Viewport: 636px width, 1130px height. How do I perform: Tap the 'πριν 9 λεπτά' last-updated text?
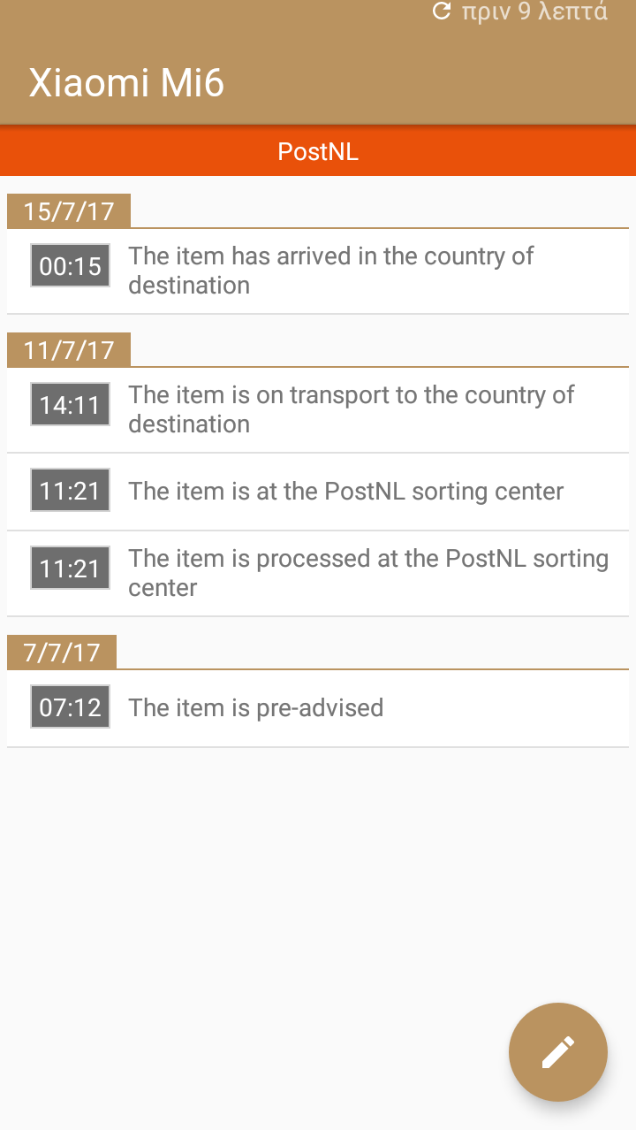[x=534, y=12]
